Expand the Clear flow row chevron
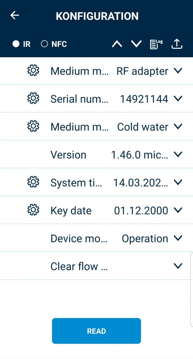Image resolution: width=193 pixels, height=359 pixels. [178, 266]
